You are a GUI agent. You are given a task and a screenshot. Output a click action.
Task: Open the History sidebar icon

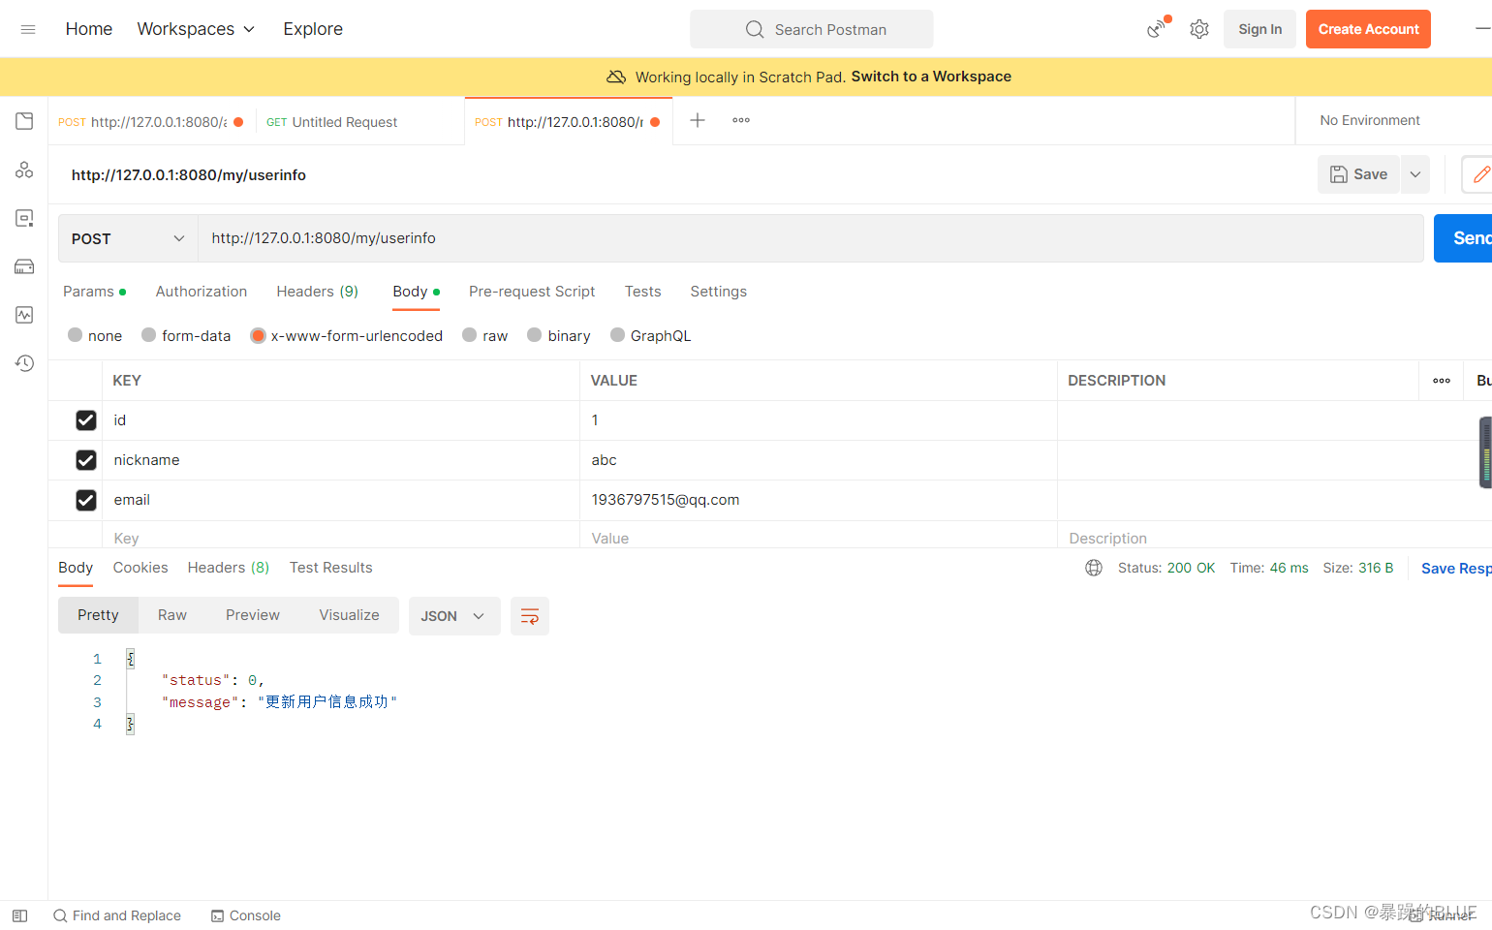click(24, 363)
